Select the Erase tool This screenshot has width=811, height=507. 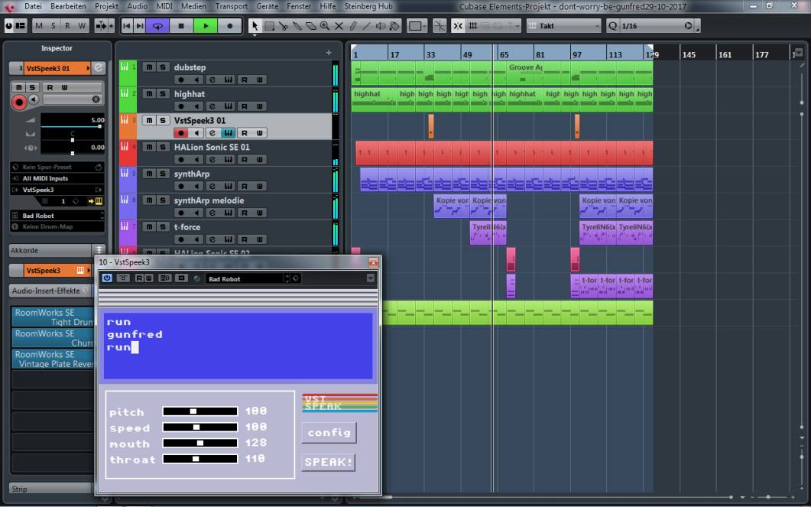(x=311, y=26)
